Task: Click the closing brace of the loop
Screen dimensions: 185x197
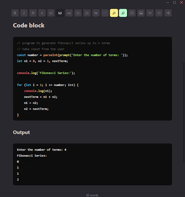Action: click(18, 115)
